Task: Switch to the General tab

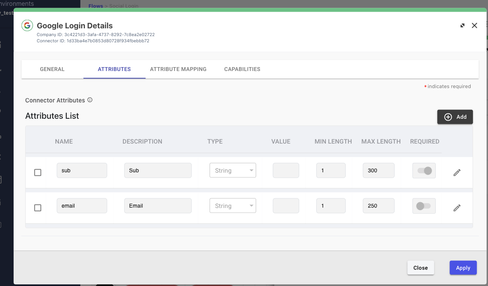Action: click(52, 69)
